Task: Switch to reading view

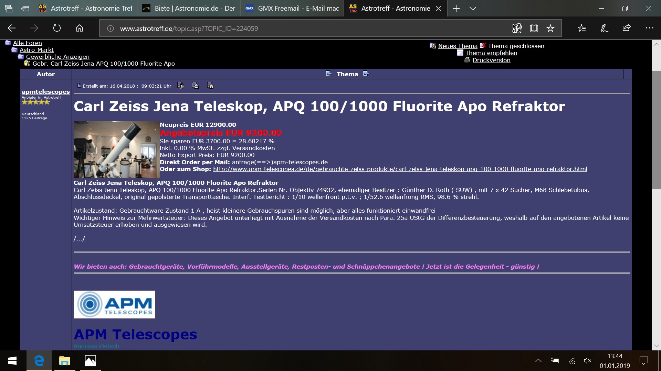Action: (x=534, y=28)
